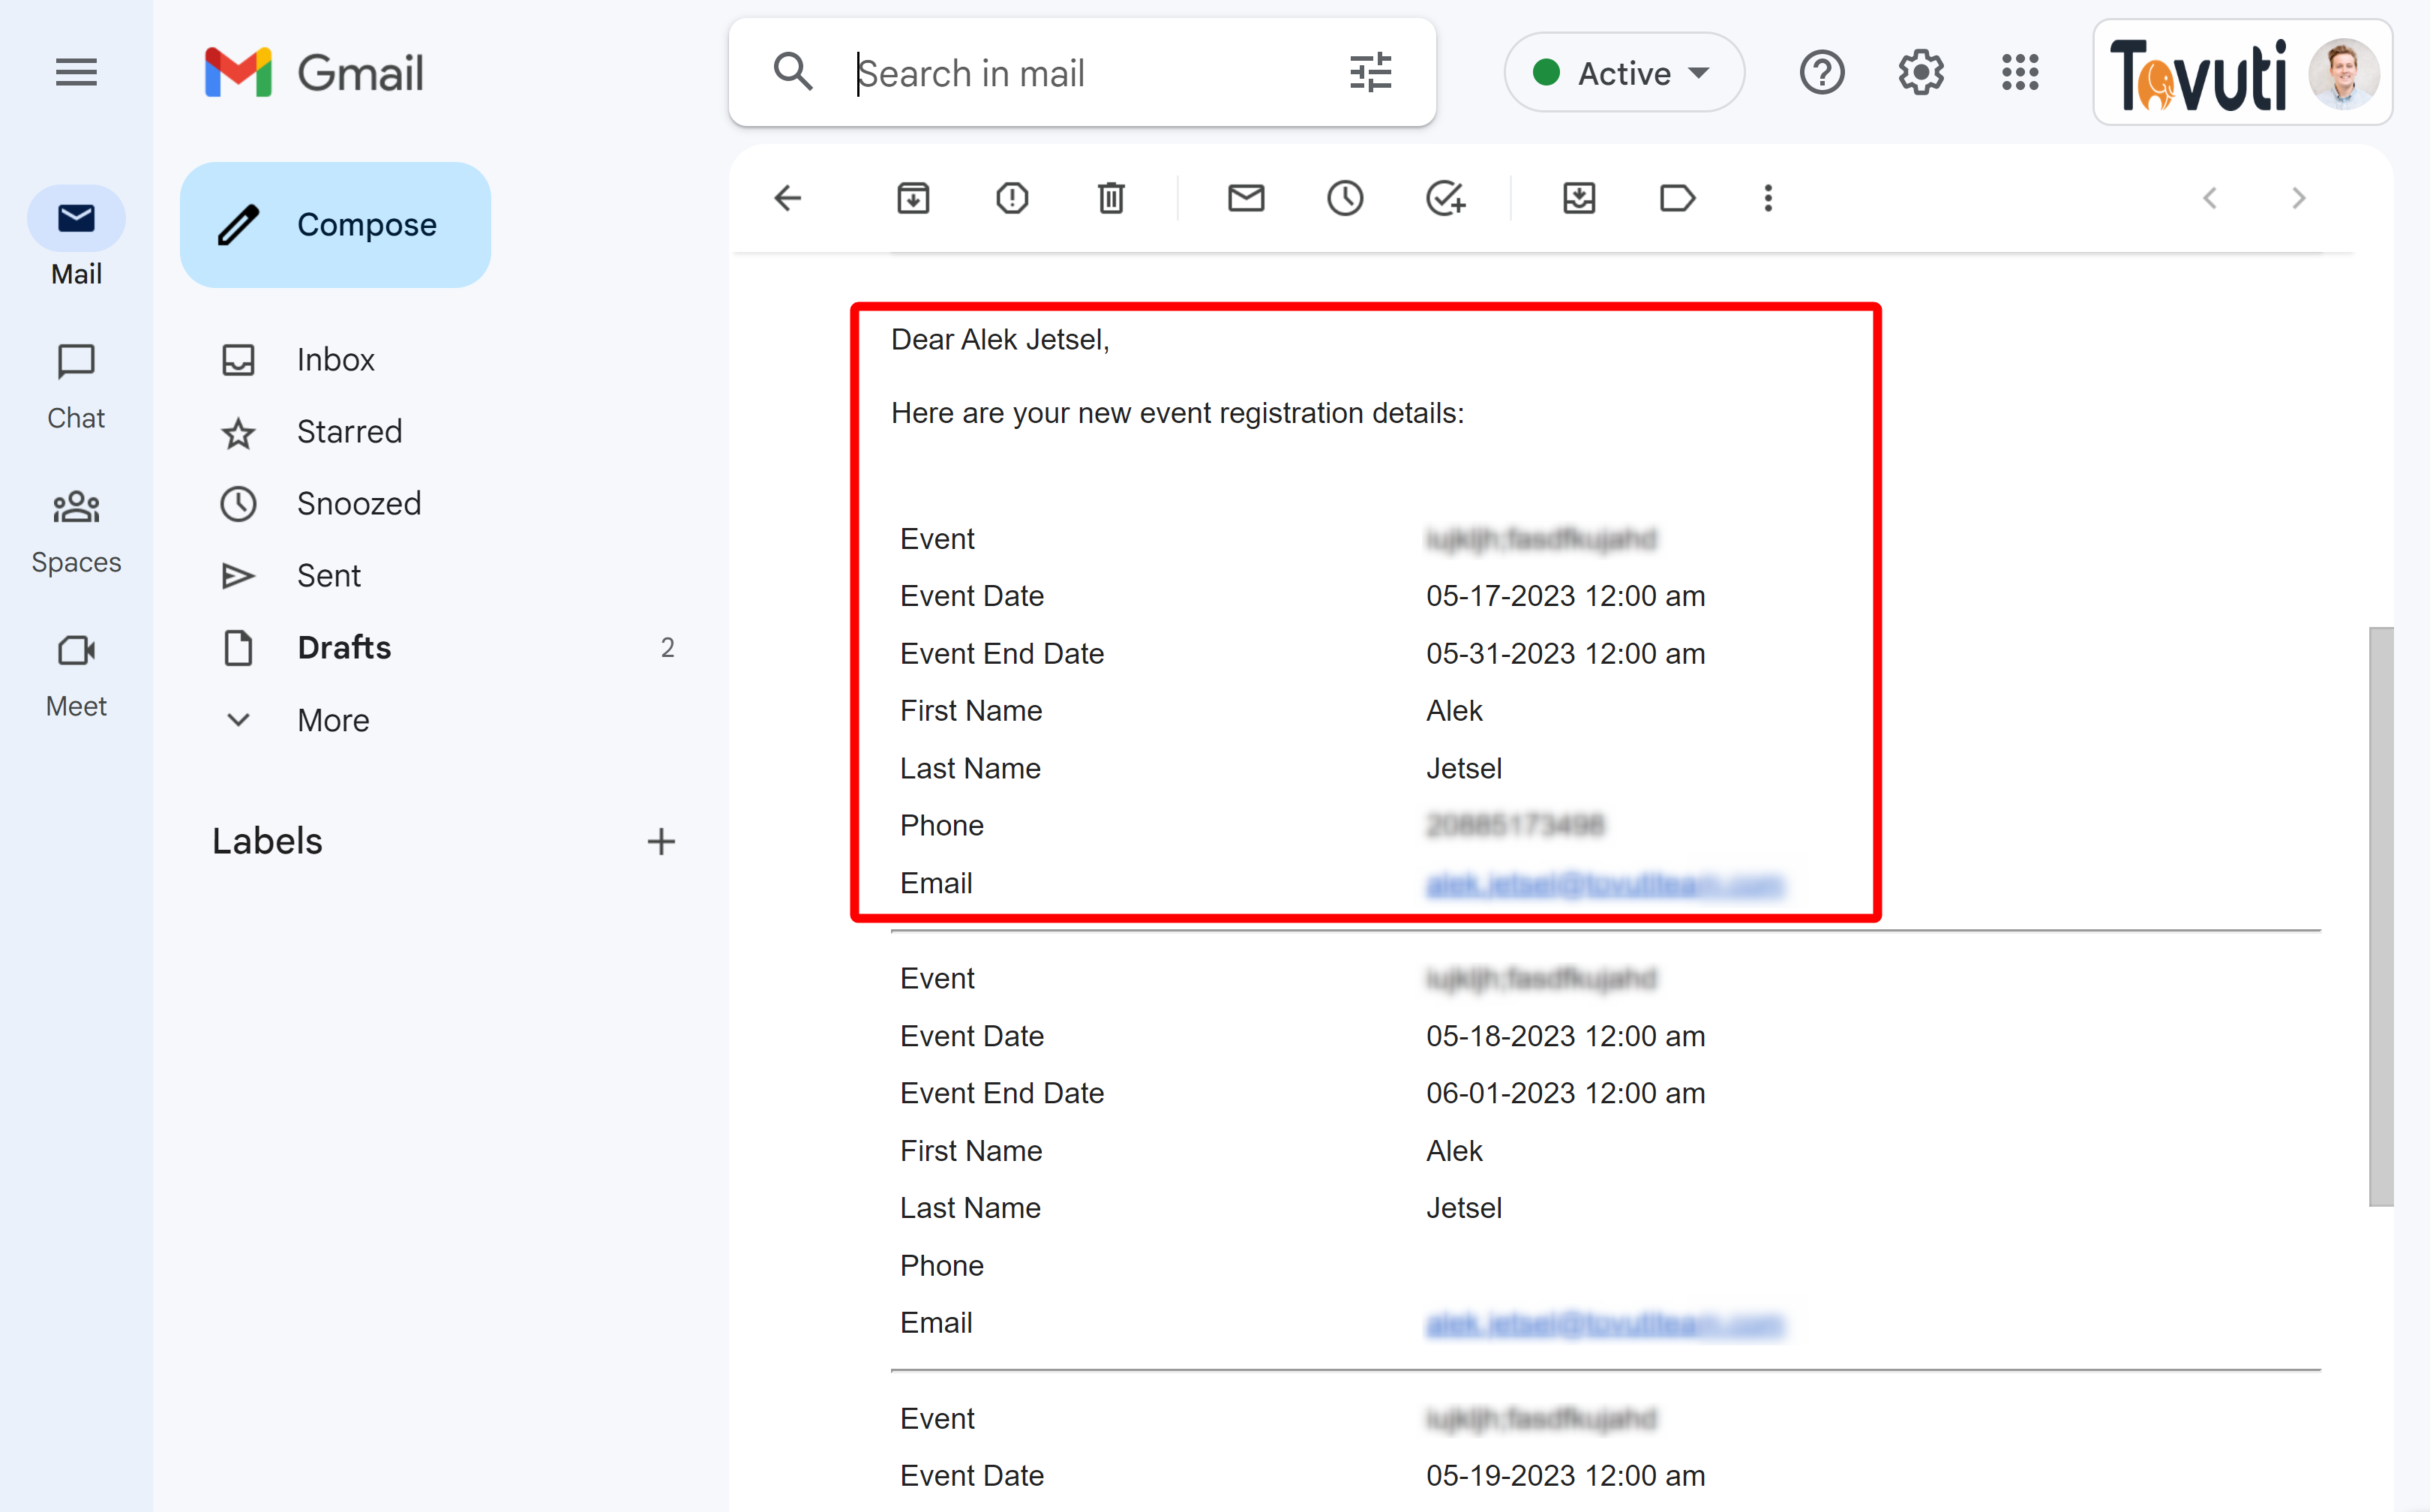
Task: Open Settings gear icon
Action: (x=1921, y=73)
